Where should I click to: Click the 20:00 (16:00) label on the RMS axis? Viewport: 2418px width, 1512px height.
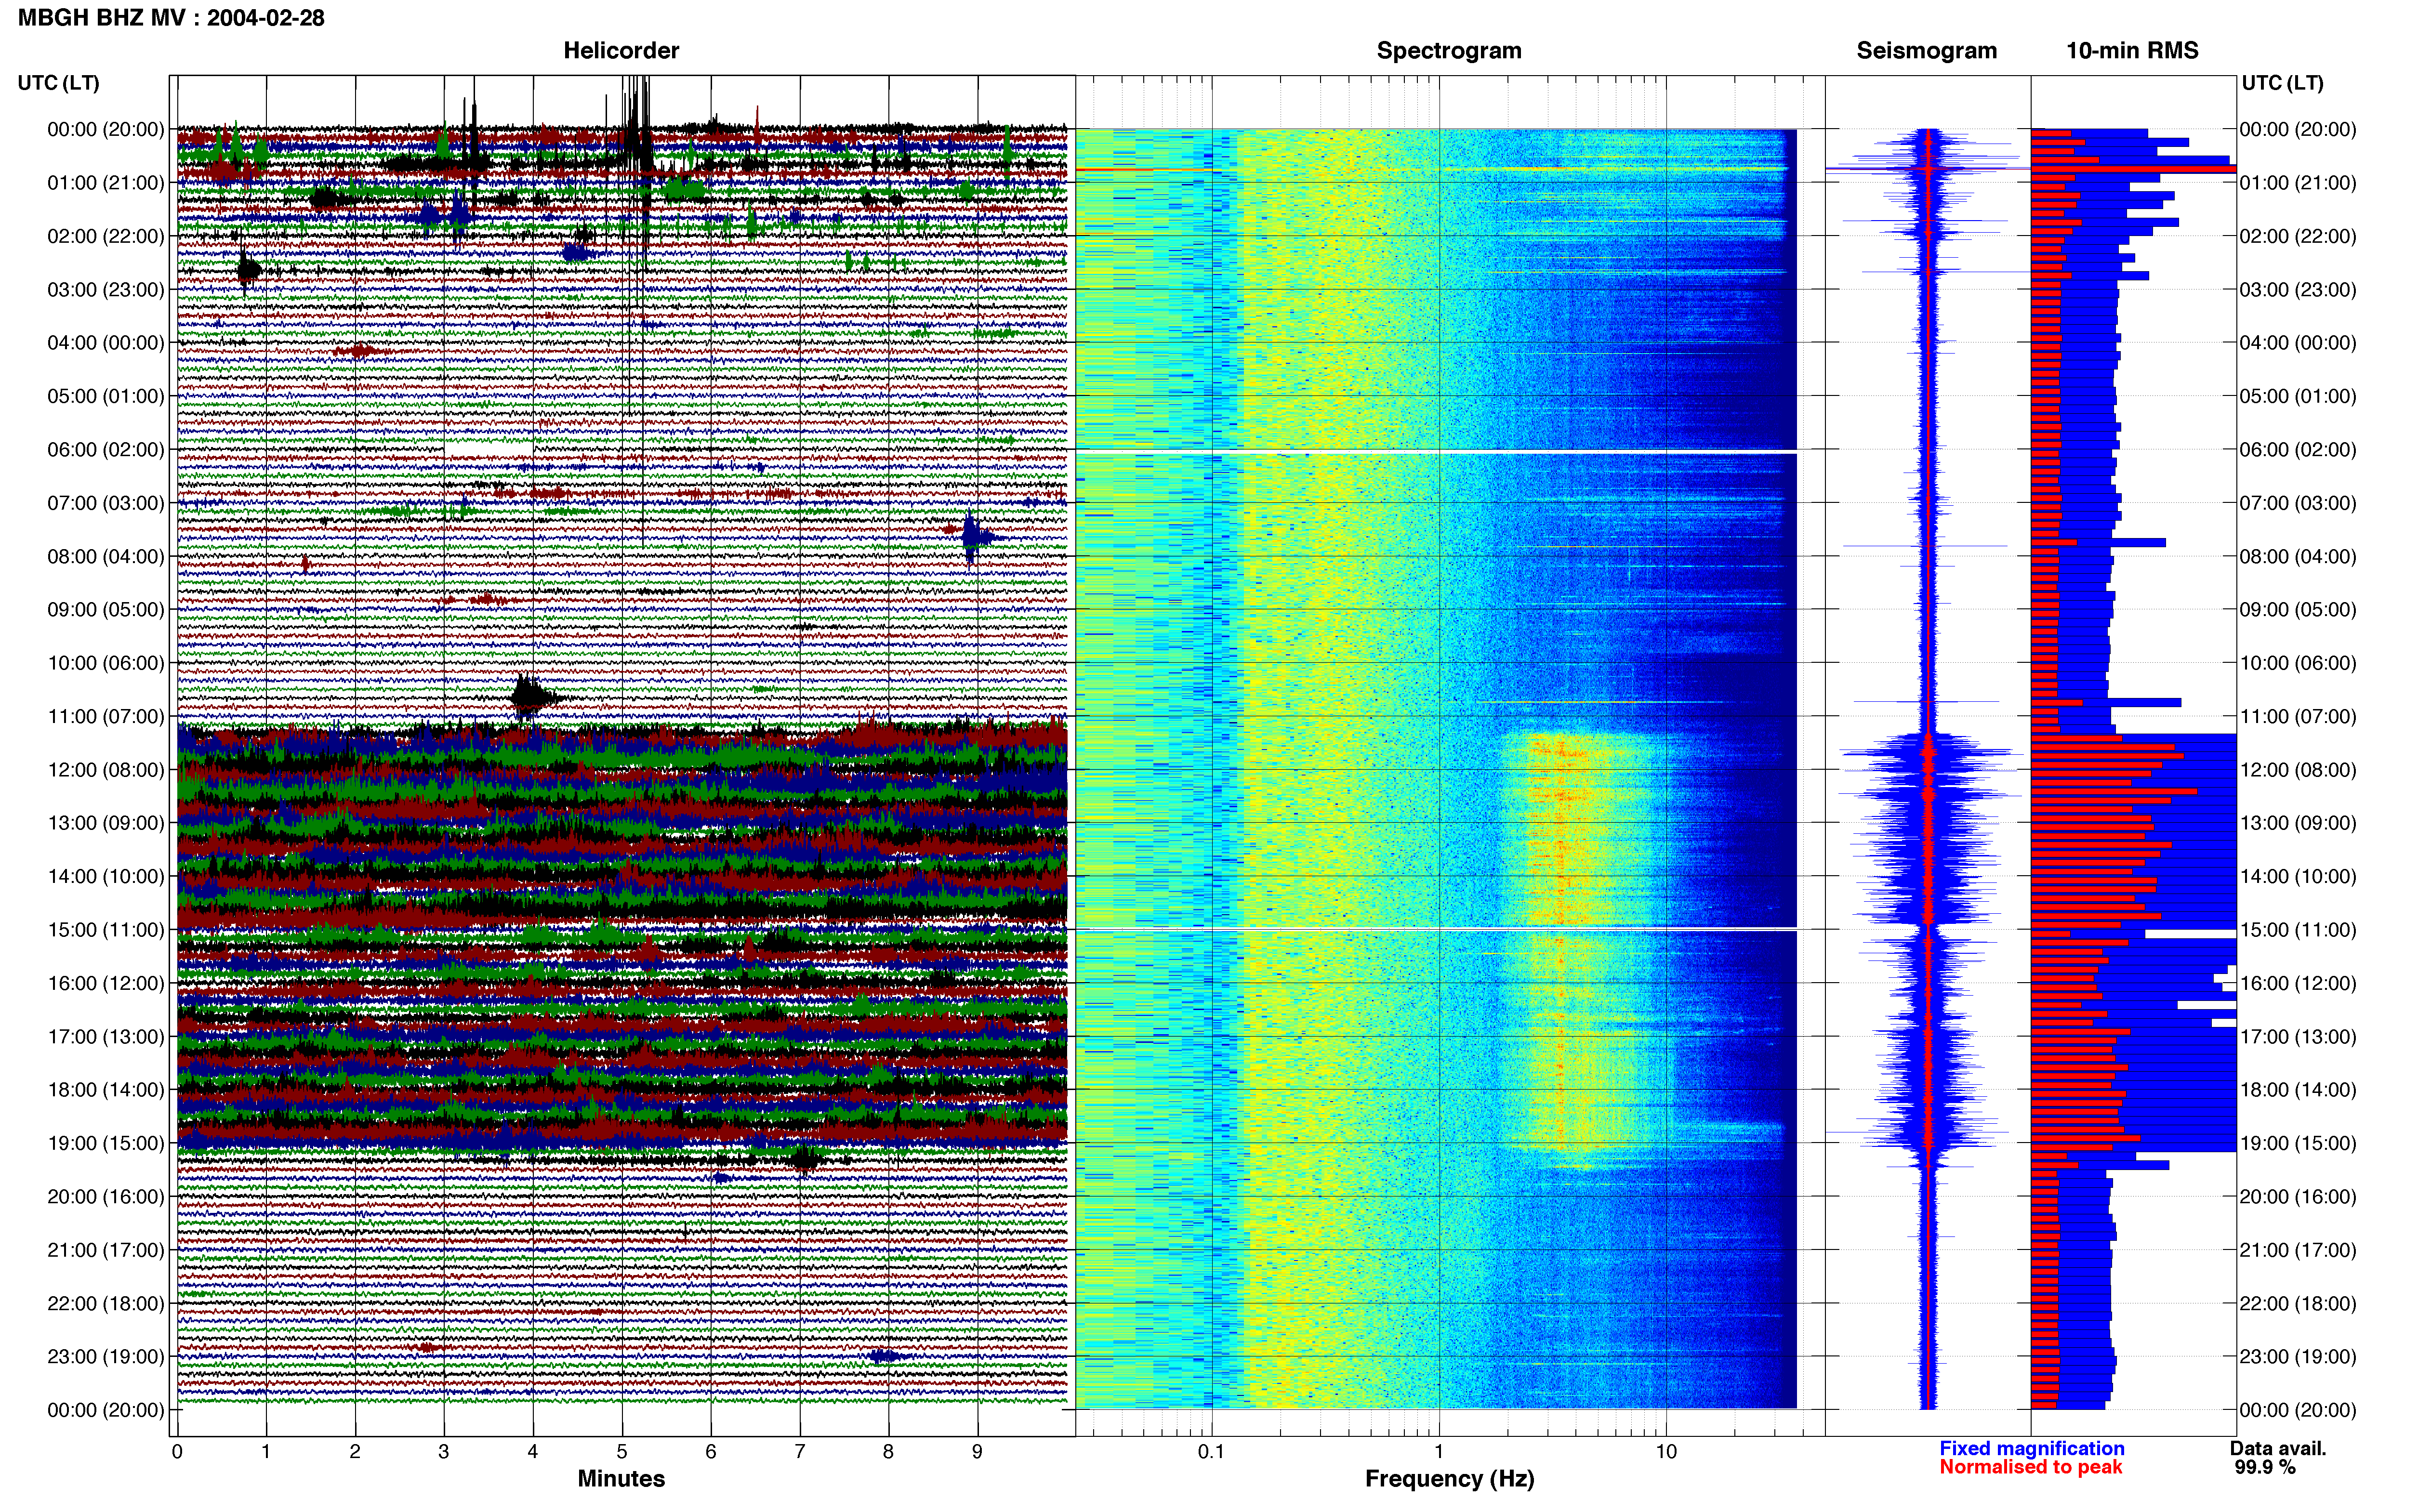[2298, 1197]
